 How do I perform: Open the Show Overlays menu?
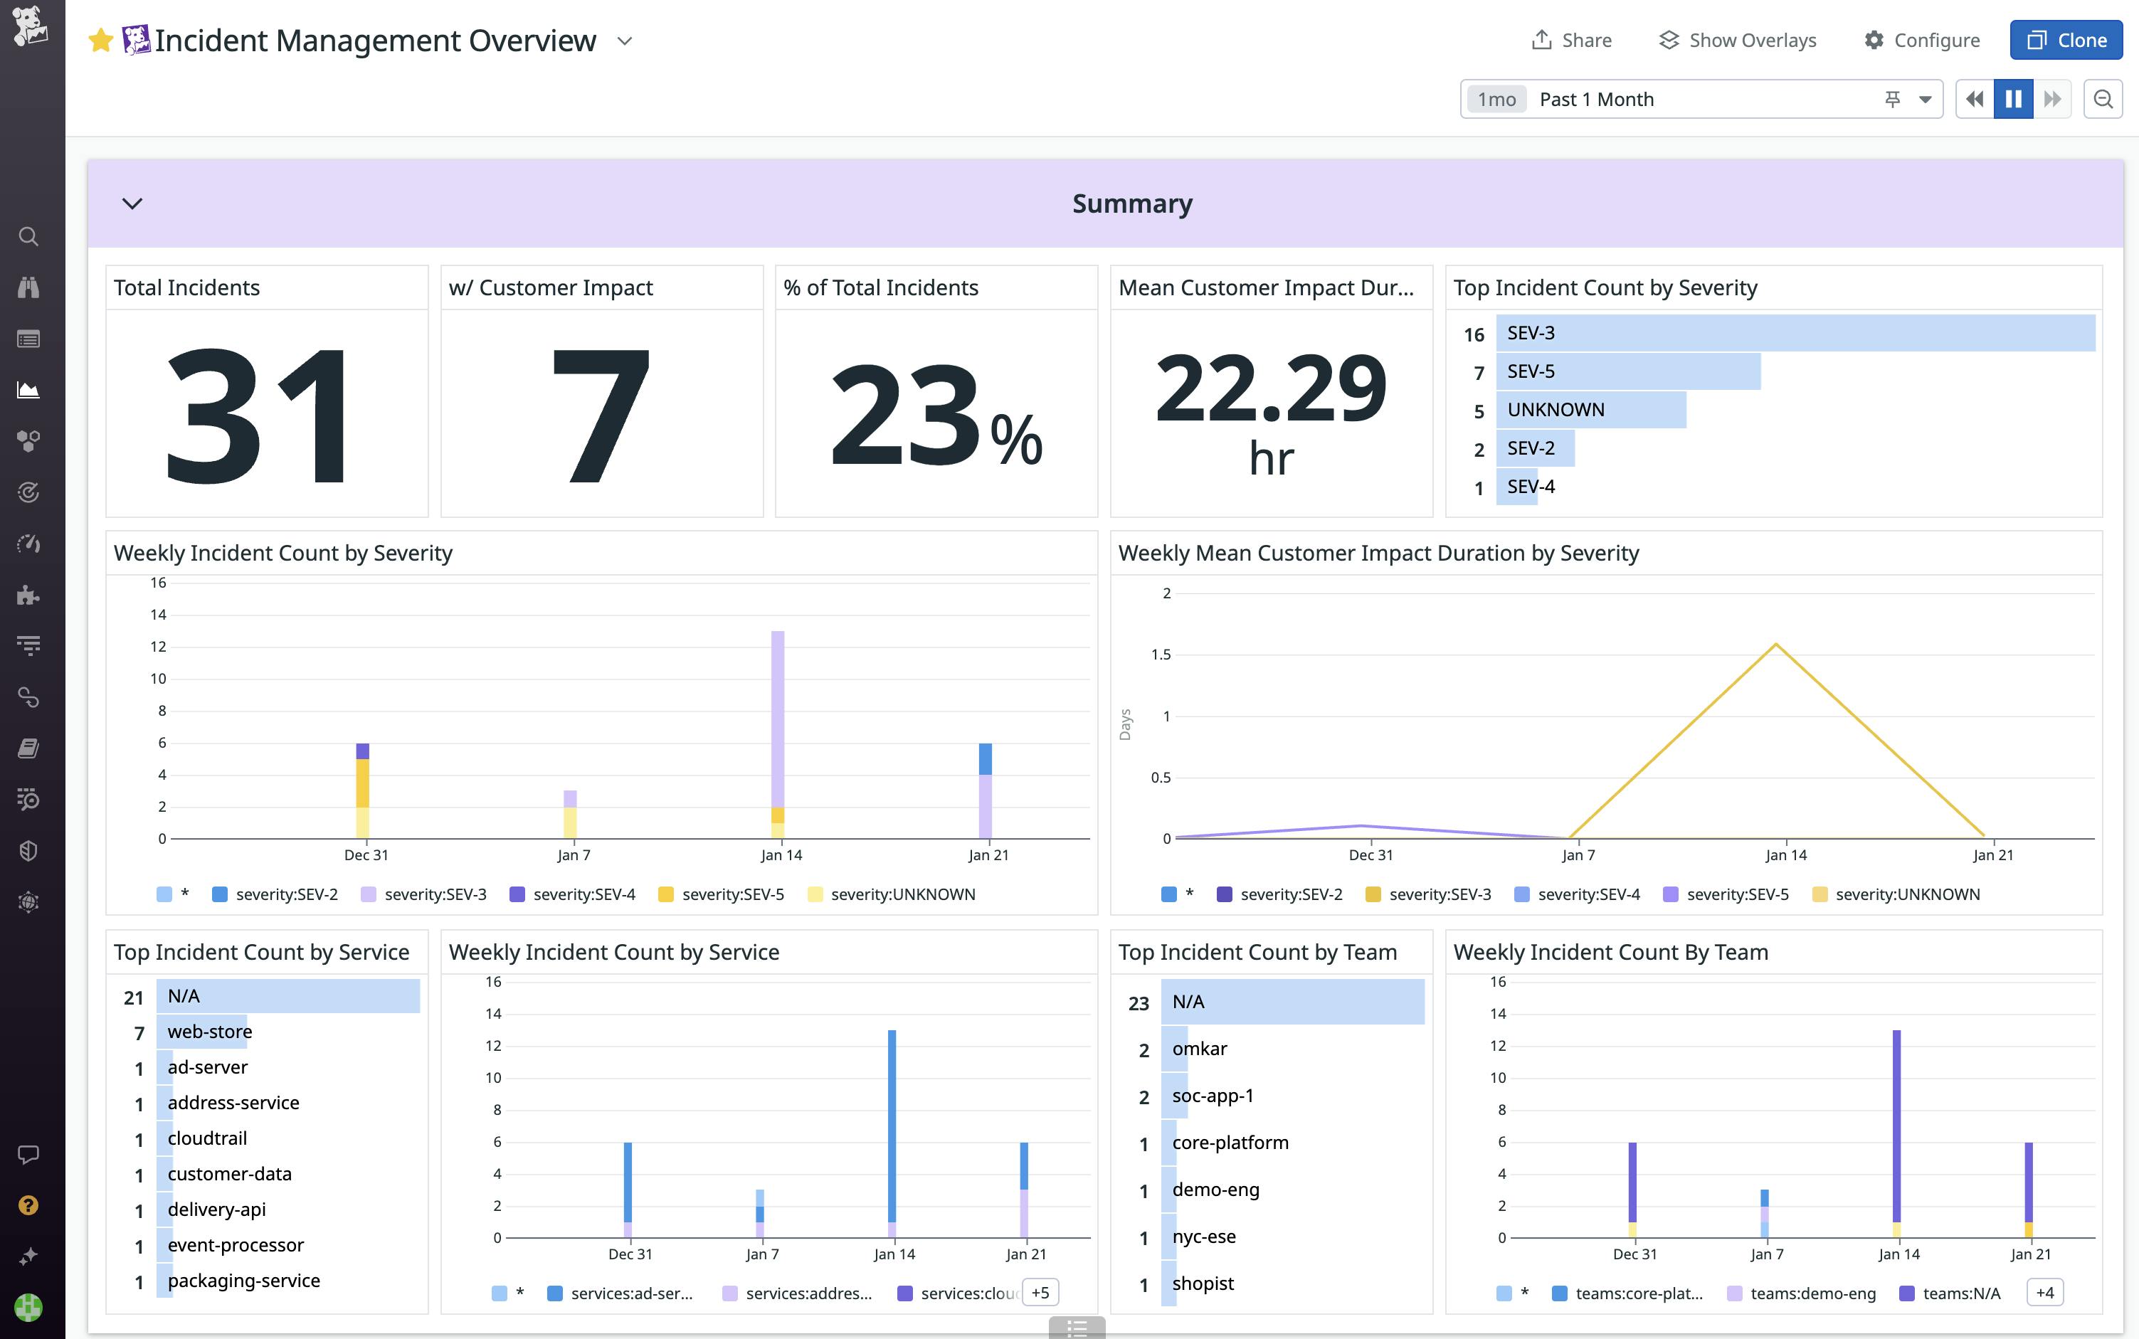coord(1737,40)
